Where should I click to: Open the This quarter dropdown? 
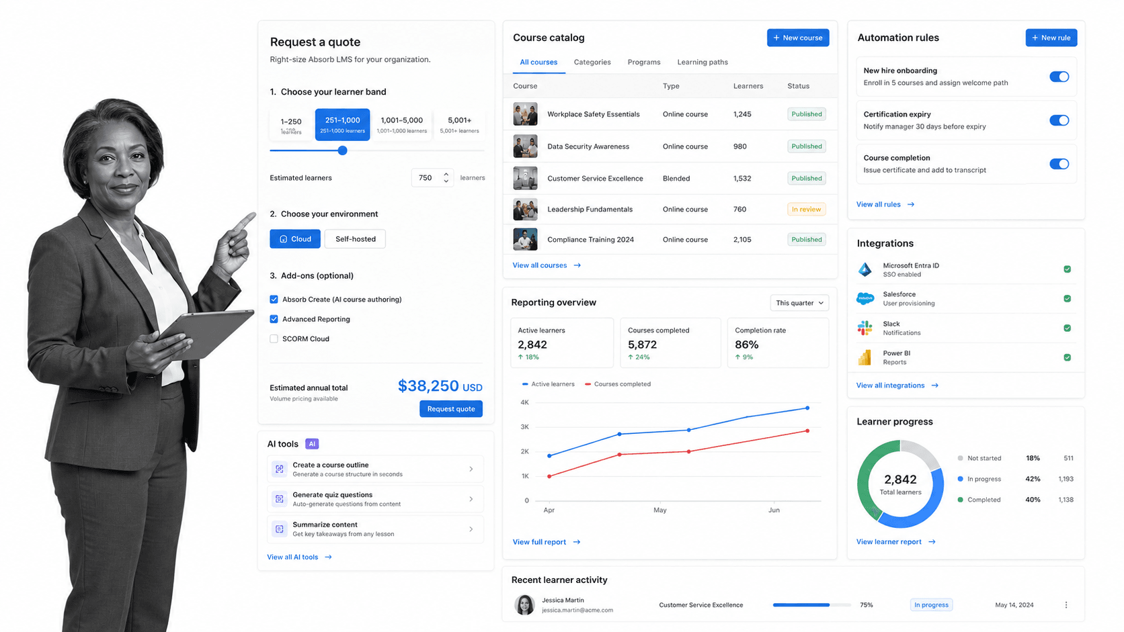tap(799, 303)
